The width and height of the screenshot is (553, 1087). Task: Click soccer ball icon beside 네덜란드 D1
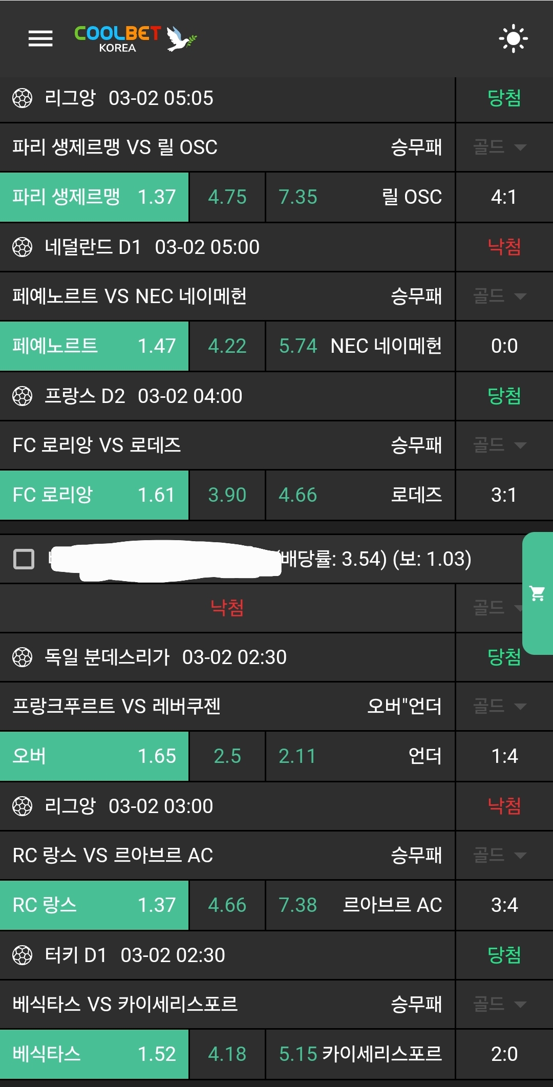pos(22,247)
